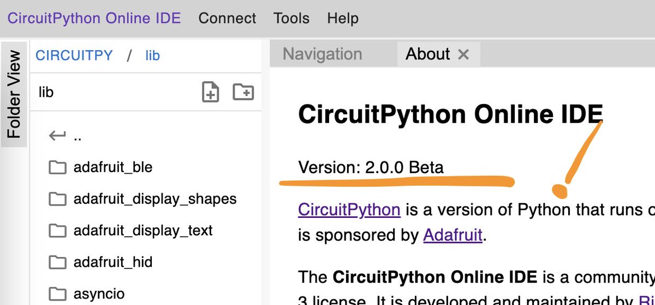Open the adafruit_ble folder name
Image resolution: width=655 pixels, height=305 pixels.
[x=113, y=167]
